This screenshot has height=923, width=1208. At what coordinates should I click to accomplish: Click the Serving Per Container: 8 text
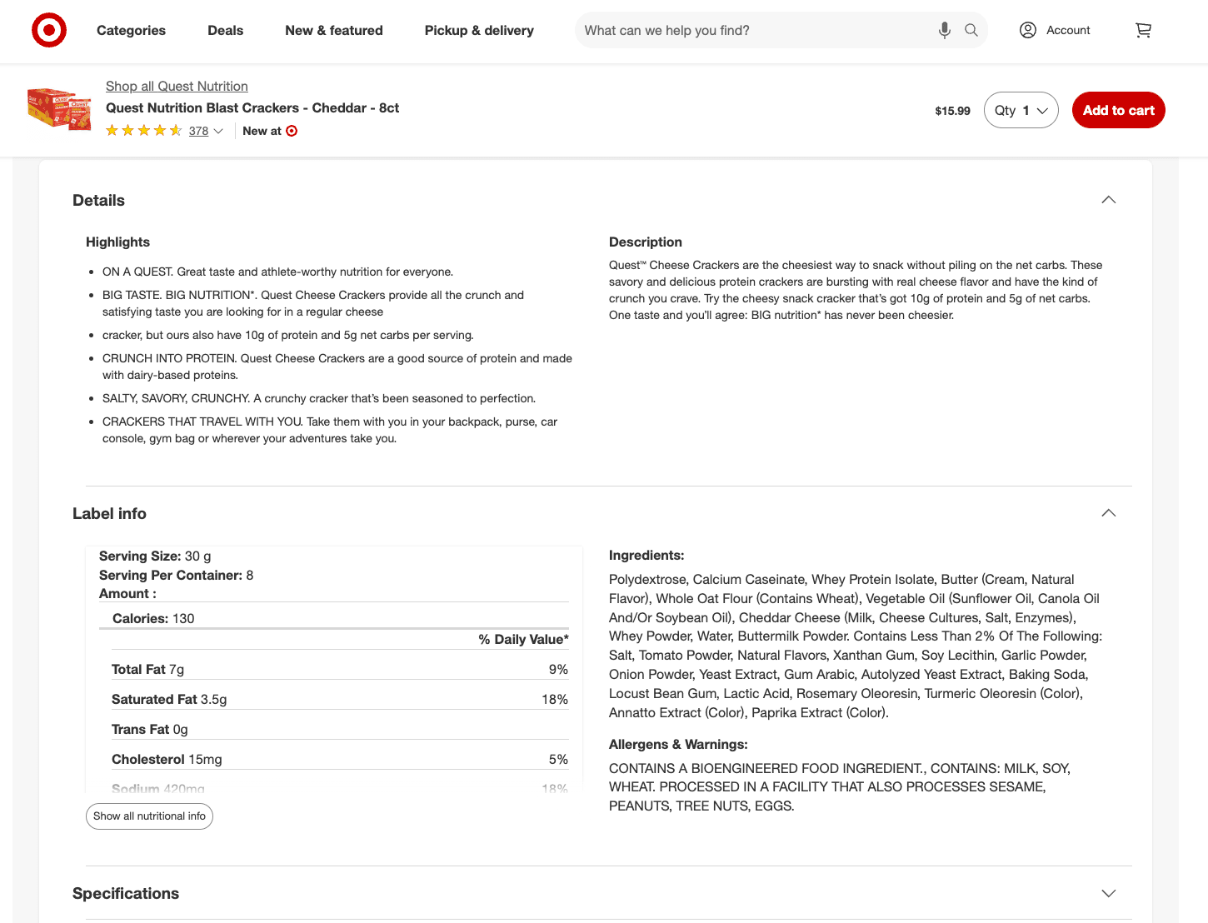coord(177,575)
